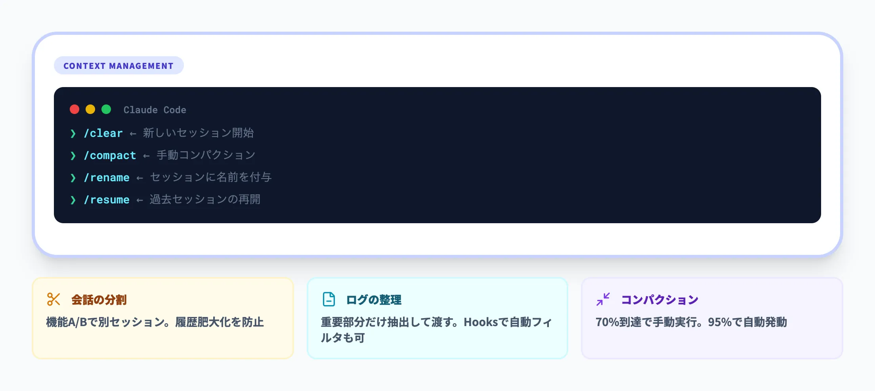The image size is (875, 391).
Task: Click the prompt chevron beside /compact
Action: coord(73,156)
